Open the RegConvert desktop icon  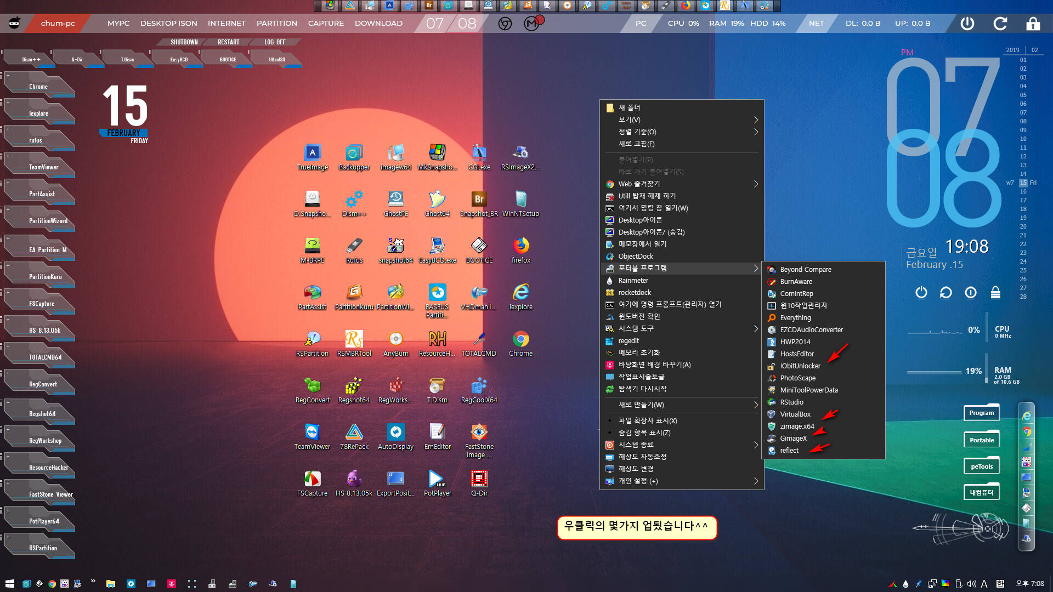pos(312,390)
